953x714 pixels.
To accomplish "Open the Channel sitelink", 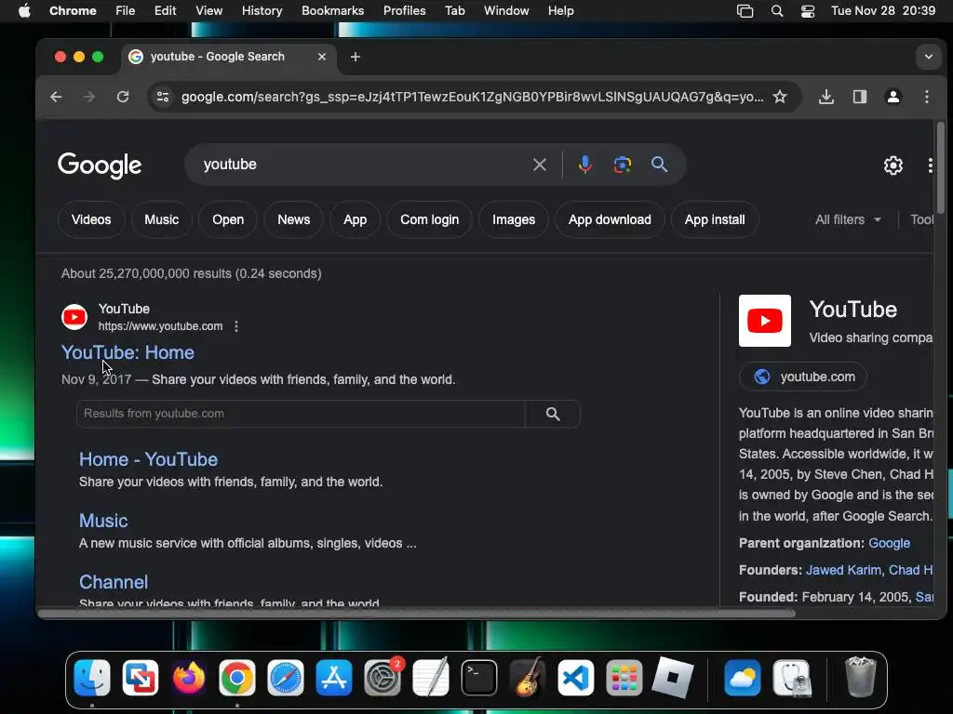I will 114,582.
